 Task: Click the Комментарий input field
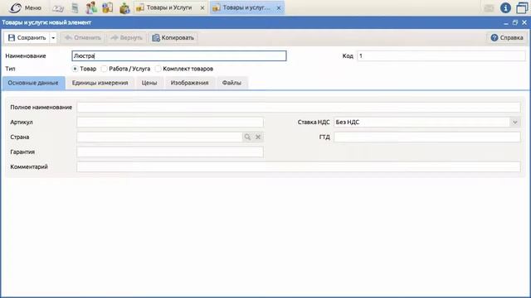point(299,166)
